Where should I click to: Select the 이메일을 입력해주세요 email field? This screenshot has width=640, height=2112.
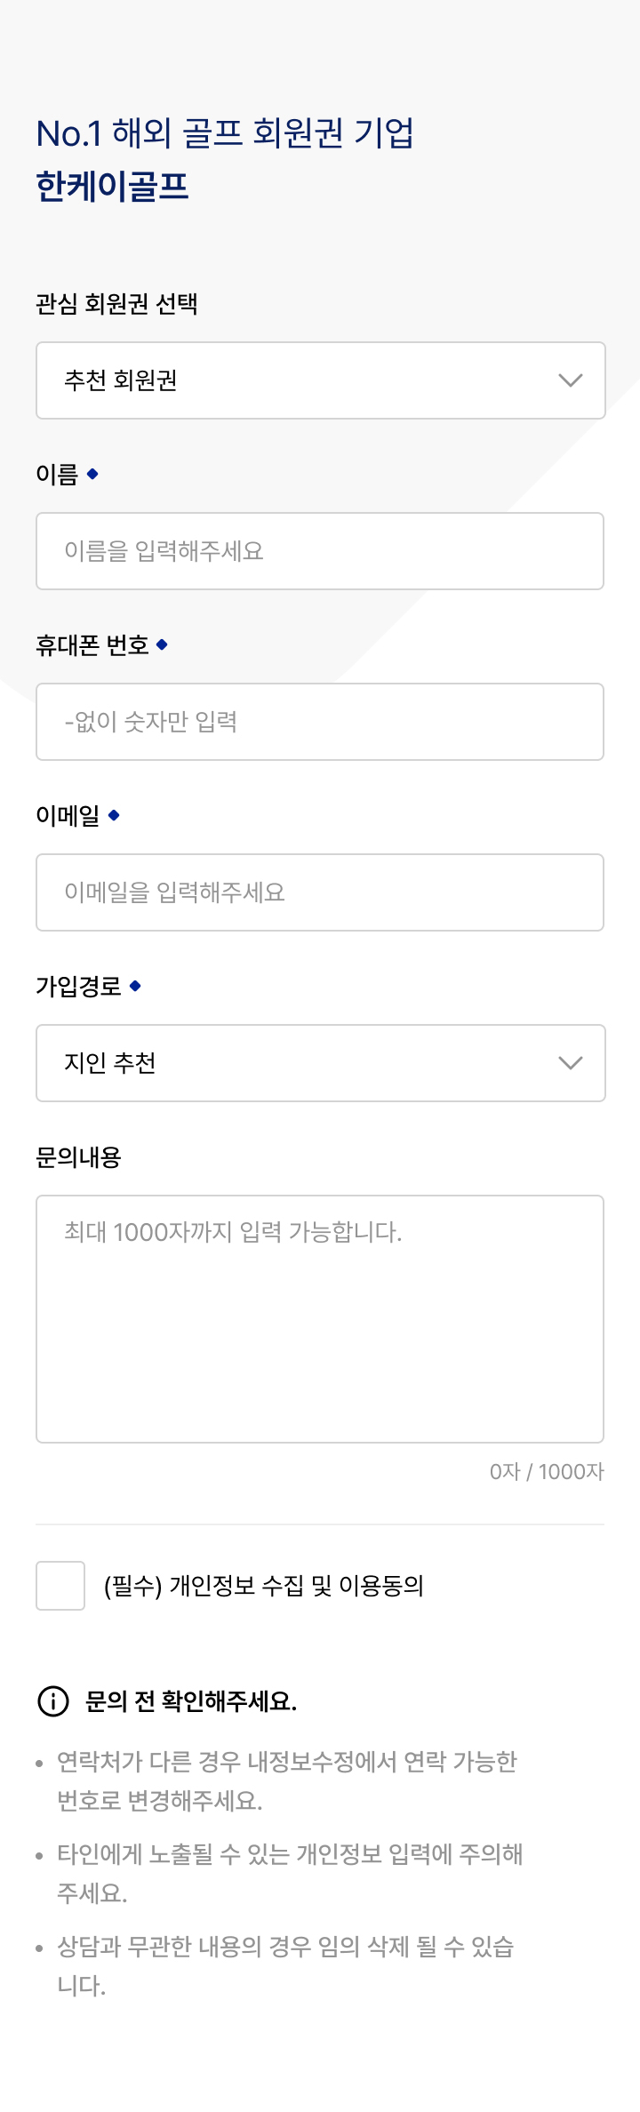tap(320, 892)
